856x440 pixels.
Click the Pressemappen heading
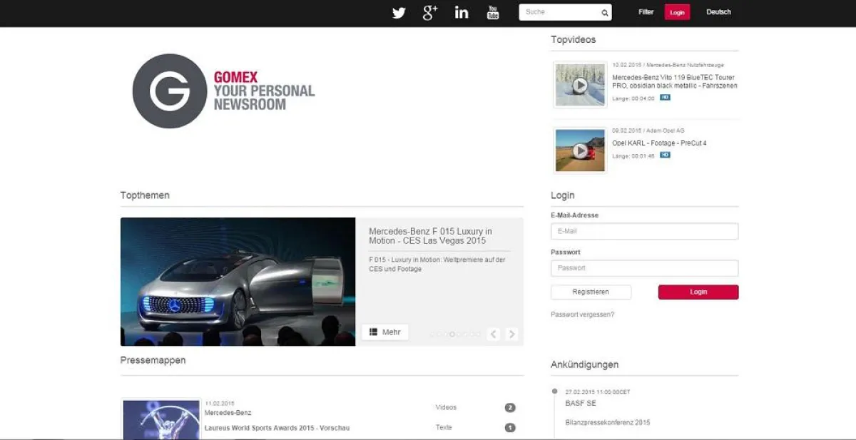point(153,360)
